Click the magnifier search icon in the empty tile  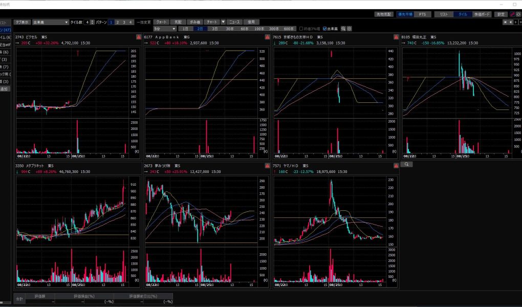point(405,164)
